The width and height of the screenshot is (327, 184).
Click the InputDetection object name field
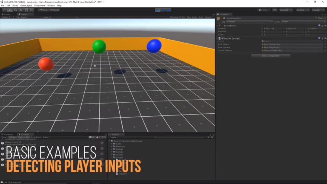pos(270,18)
